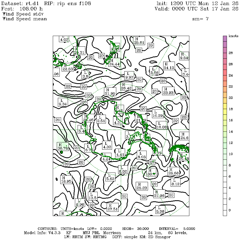
Task: Click the 'H 14.13' label on the map
Action: (x=169, y=66)
